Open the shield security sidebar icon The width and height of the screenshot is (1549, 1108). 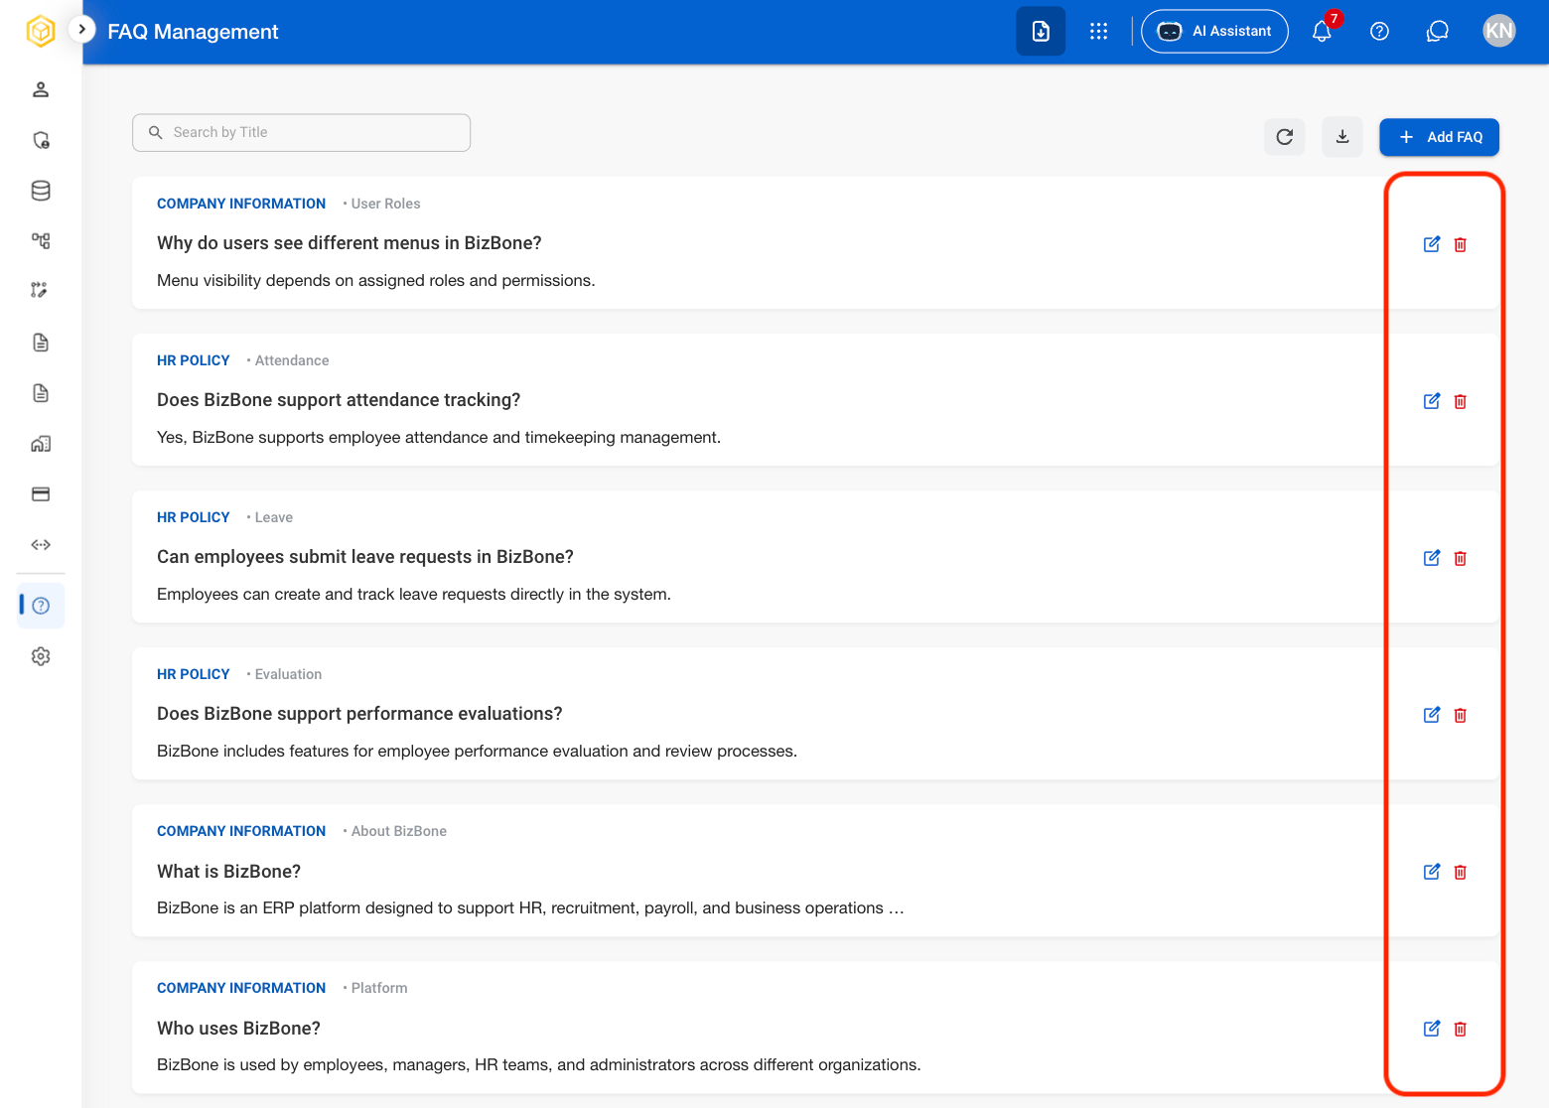(41, 140)
